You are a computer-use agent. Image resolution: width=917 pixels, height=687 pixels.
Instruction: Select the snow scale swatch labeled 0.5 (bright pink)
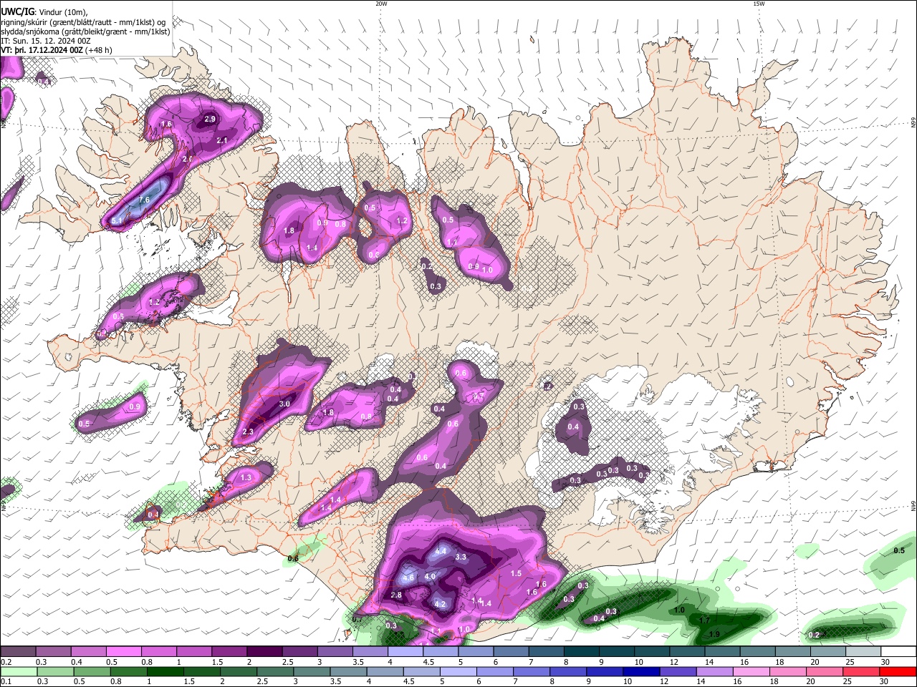[x=123, y=652]
